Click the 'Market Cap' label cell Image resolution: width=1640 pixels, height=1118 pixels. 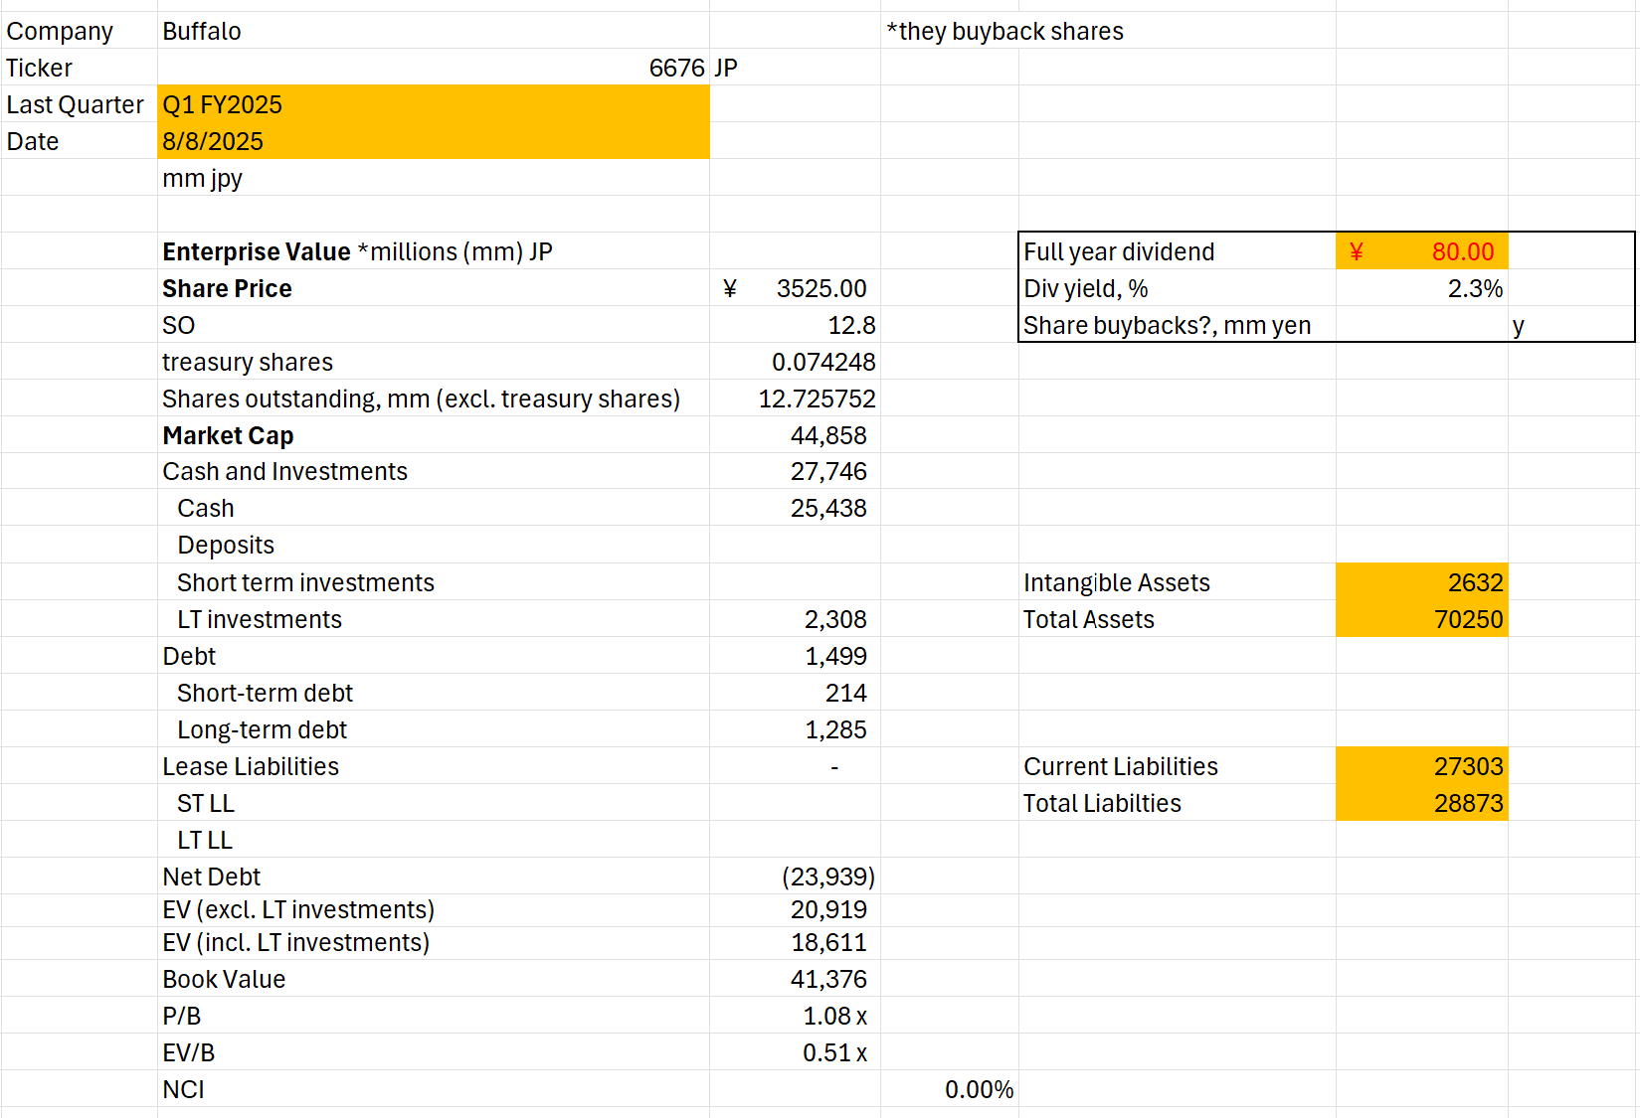point(433,435)
